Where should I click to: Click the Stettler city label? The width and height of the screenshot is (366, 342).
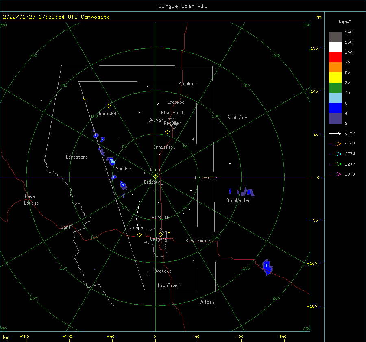click(237, 118)
